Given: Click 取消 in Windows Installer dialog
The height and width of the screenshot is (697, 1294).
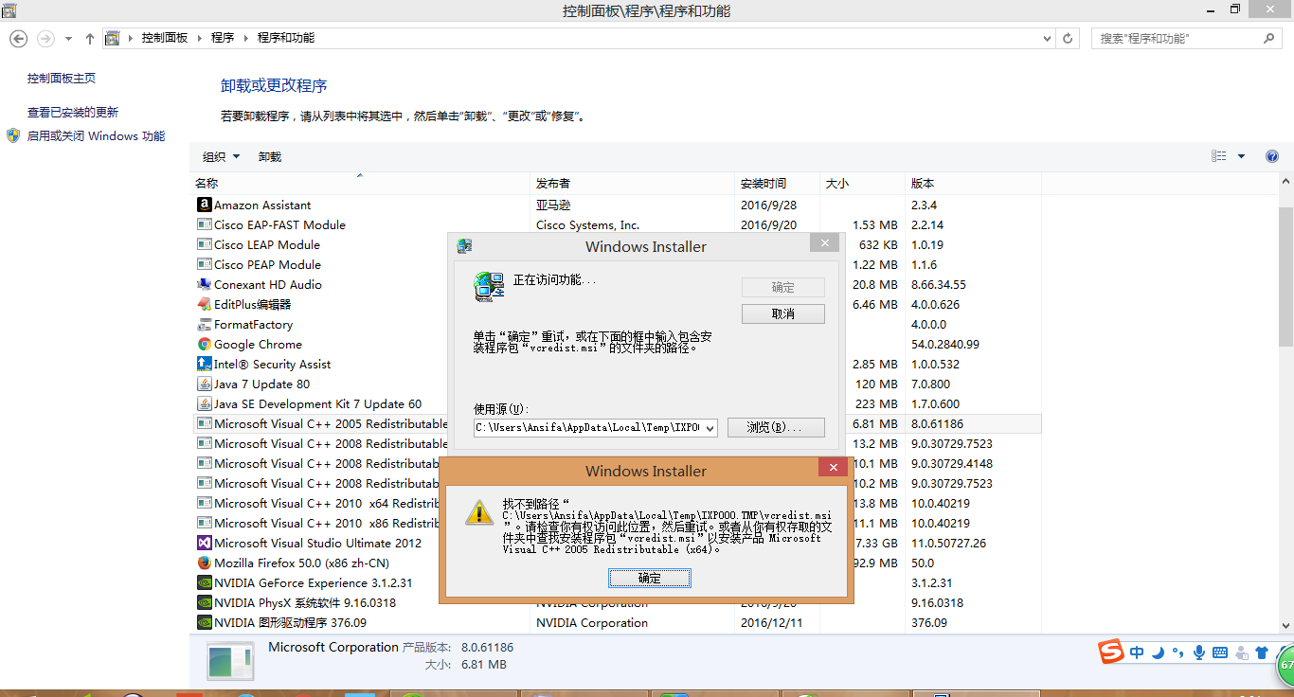Looking at the screenshot, I should (783, 313).
